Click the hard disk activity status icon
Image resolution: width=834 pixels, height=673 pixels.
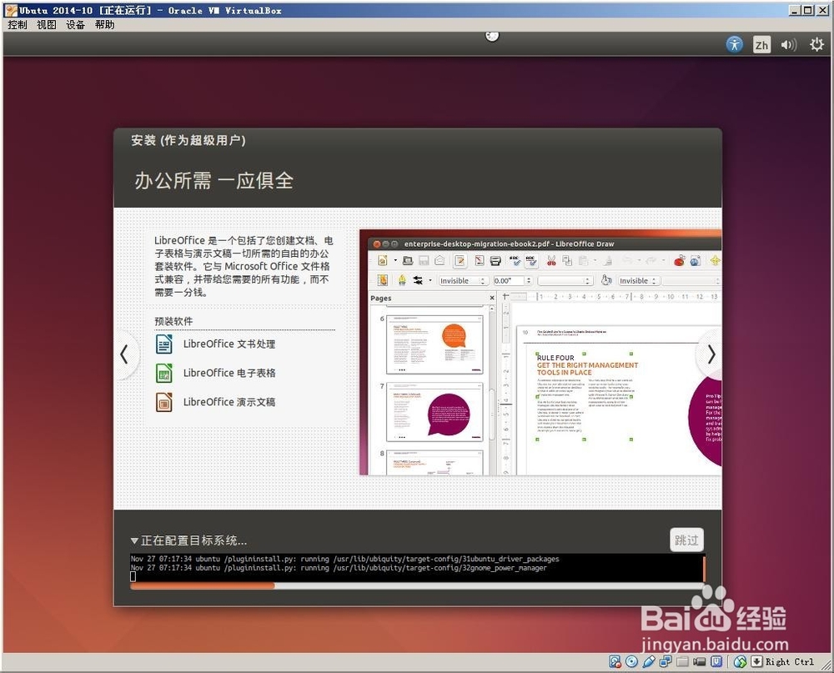pyautogui.click(x=615, y=661)
